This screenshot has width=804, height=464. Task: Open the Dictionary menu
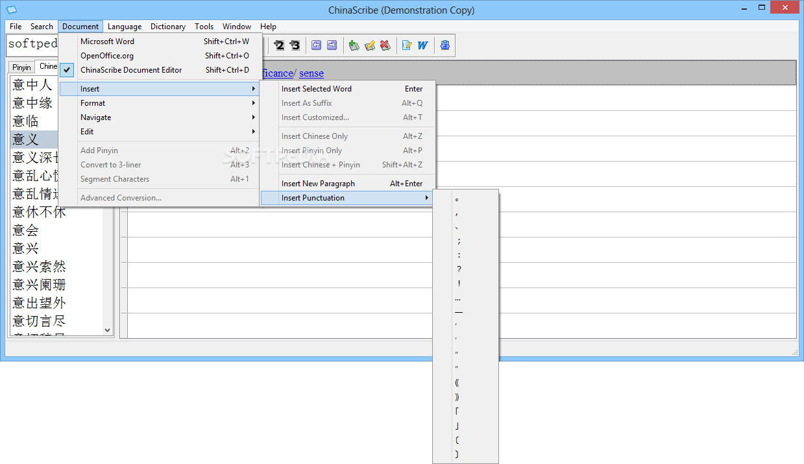pos(168,27)
